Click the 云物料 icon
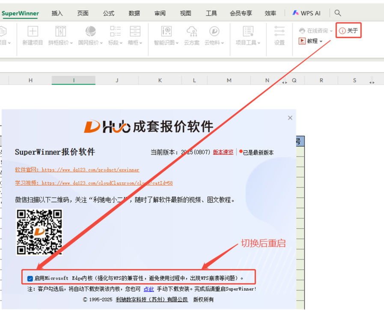Viewport: 384px width, 310px height. [x=214, y=31]
